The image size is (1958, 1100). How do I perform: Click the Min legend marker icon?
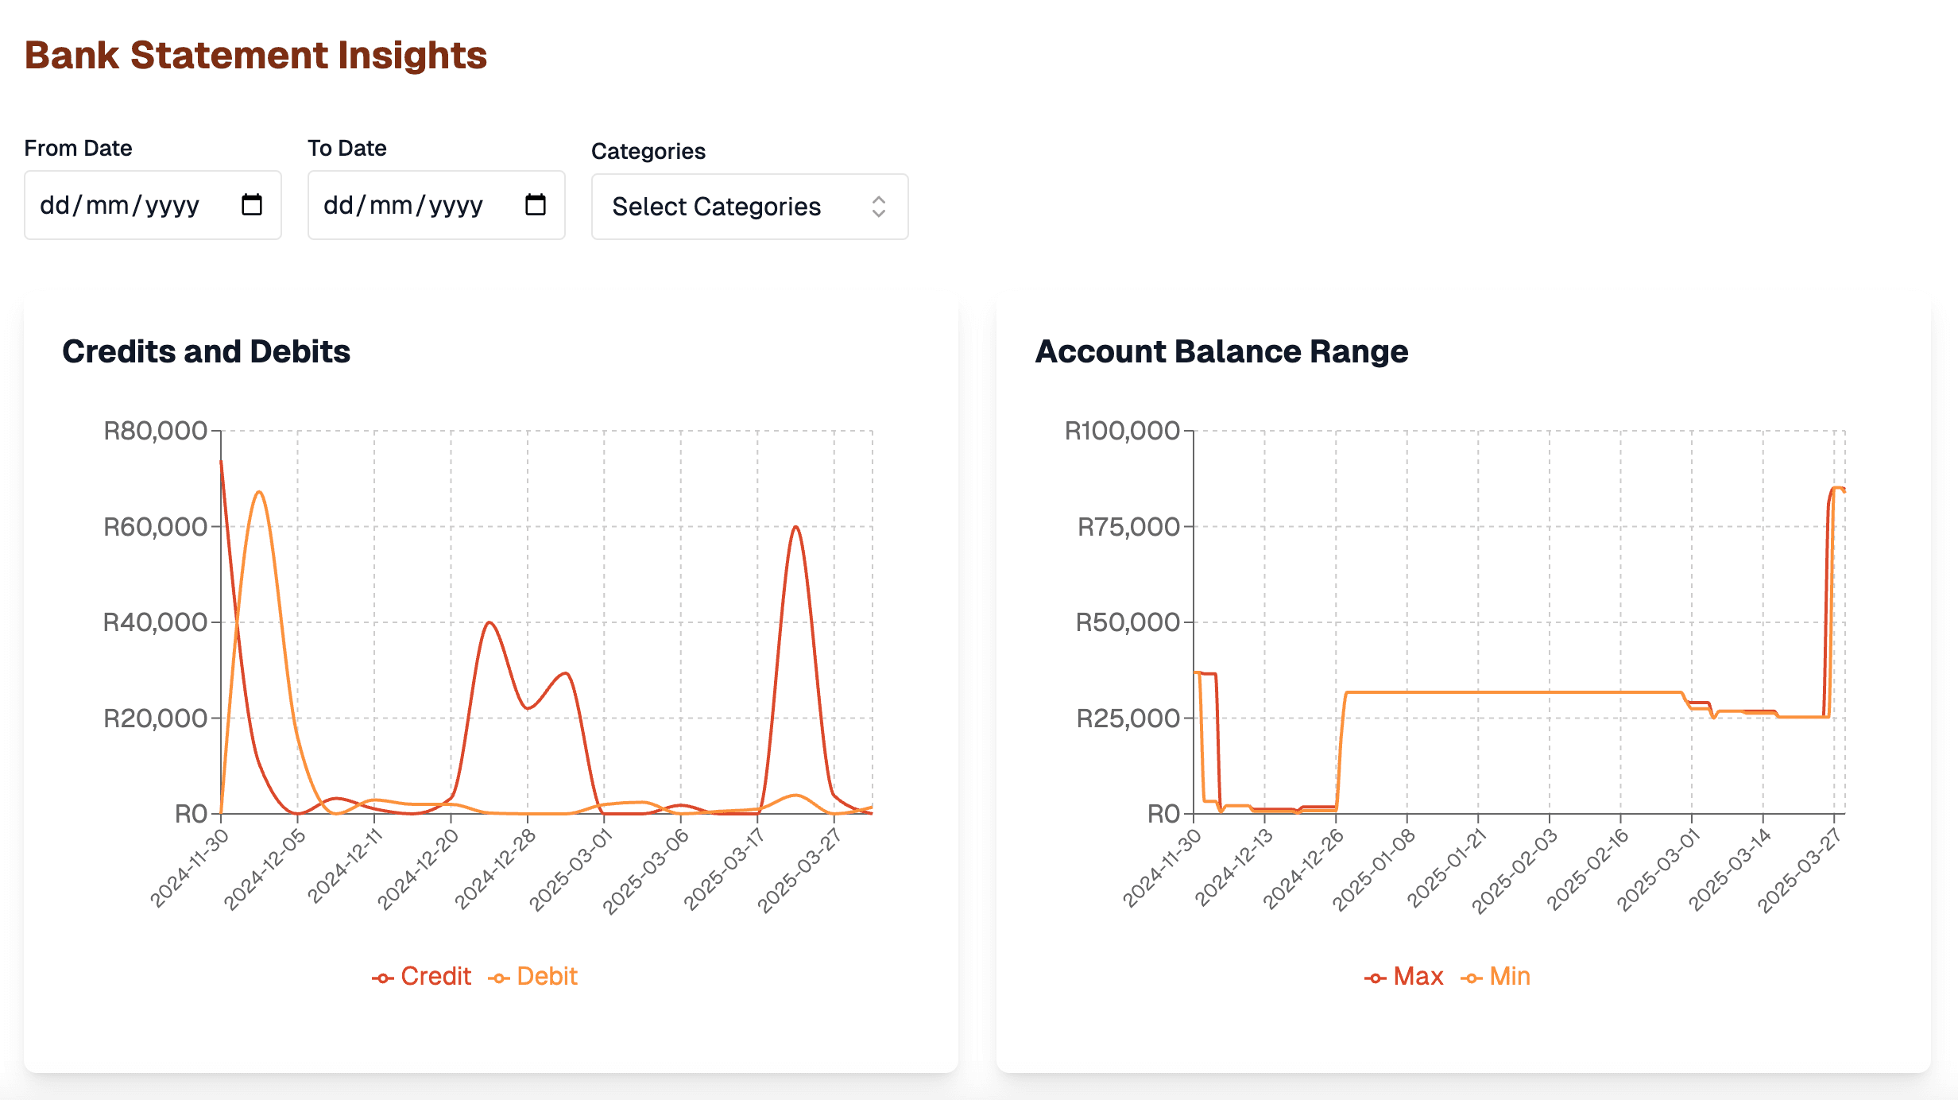(x=1471, y=978)
